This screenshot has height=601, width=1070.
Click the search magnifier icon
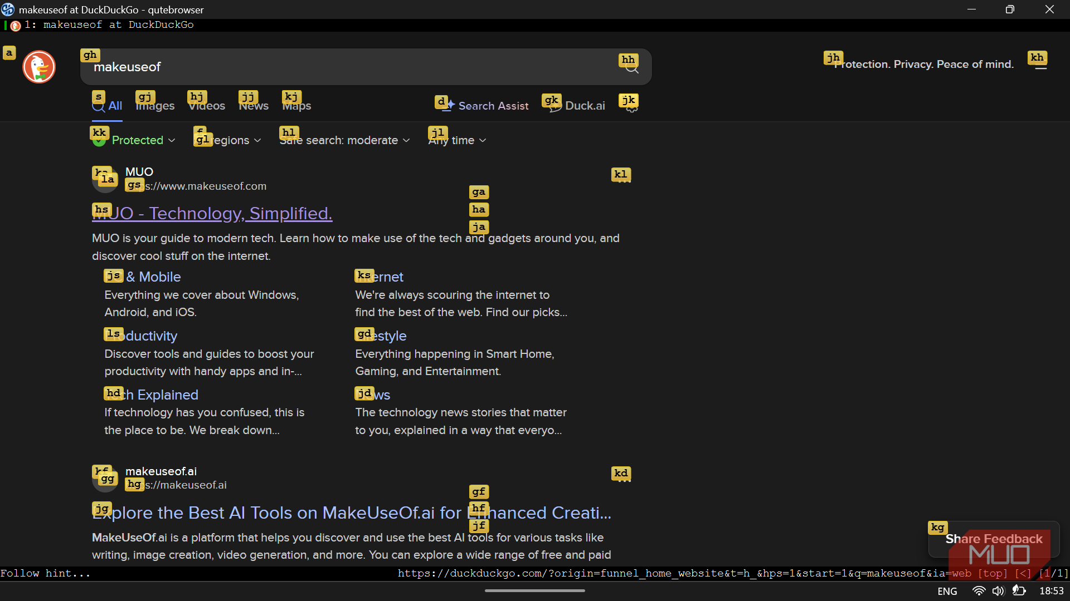point(631,67)
